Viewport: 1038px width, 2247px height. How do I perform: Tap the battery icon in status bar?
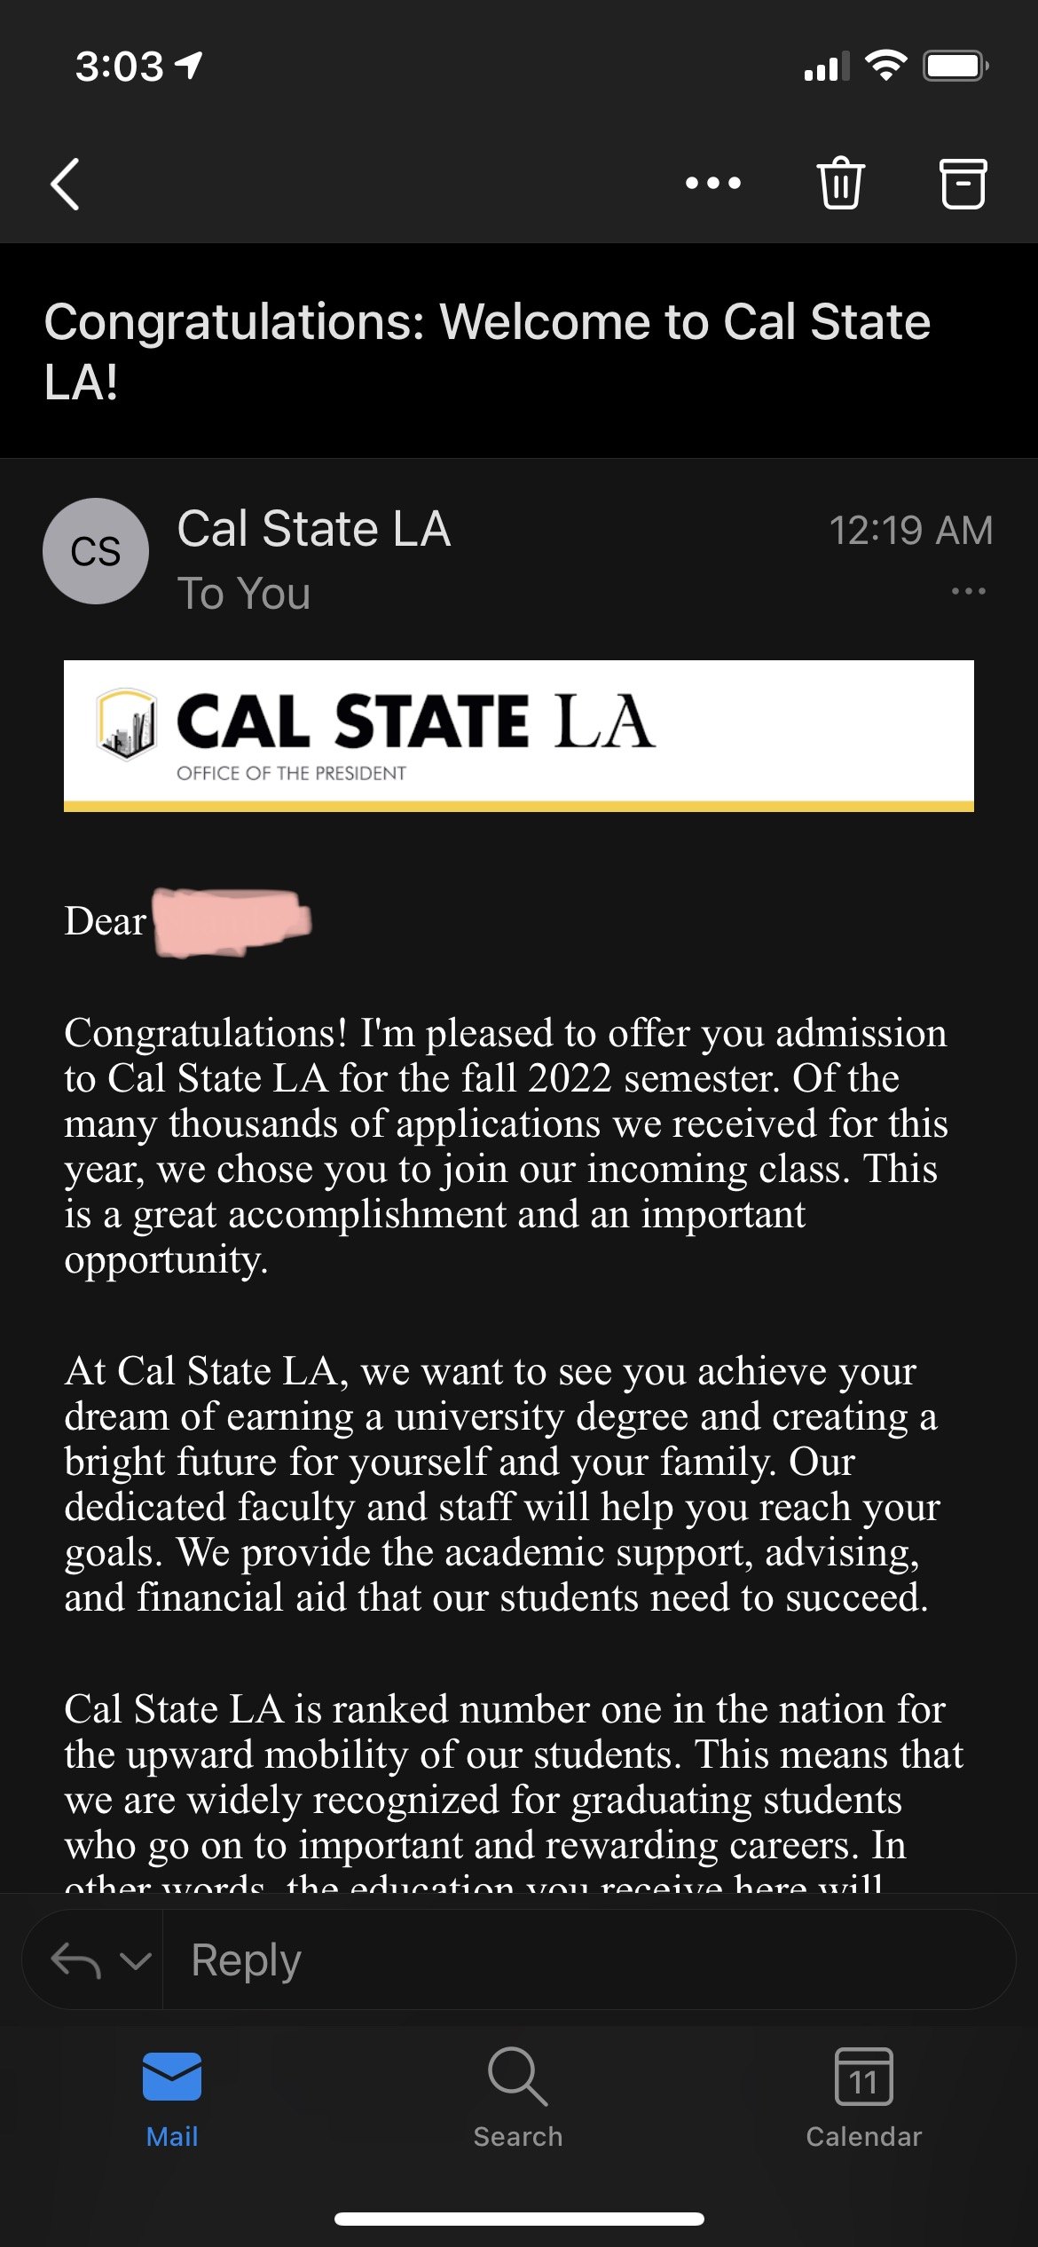pos(955,67)
